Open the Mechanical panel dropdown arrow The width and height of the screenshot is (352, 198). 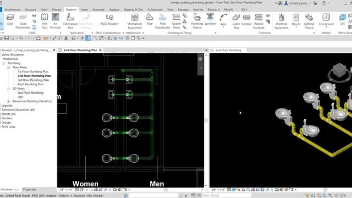[x=143, y=33]
